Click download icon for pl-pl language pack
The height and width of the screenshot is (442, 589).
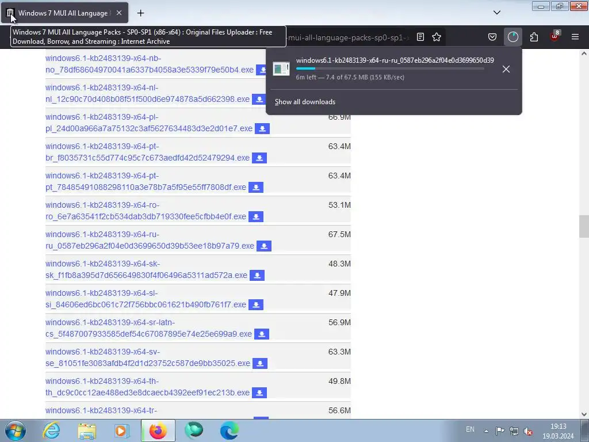tap(262, 128)
